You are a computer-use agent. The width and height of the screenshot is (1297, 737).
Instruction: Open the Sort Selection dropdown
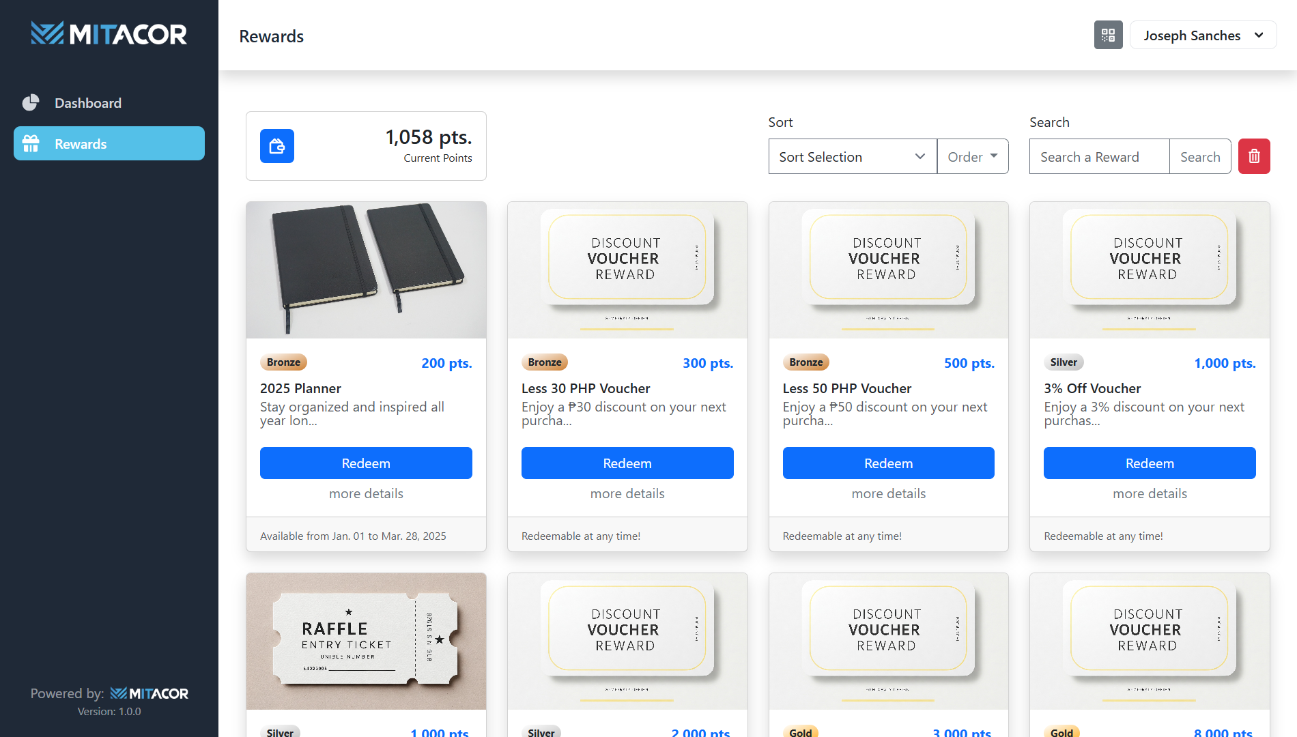coord(852,156)
